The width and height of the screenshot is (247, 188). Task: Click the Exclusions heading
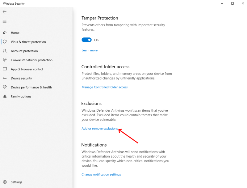pos(91,104)
